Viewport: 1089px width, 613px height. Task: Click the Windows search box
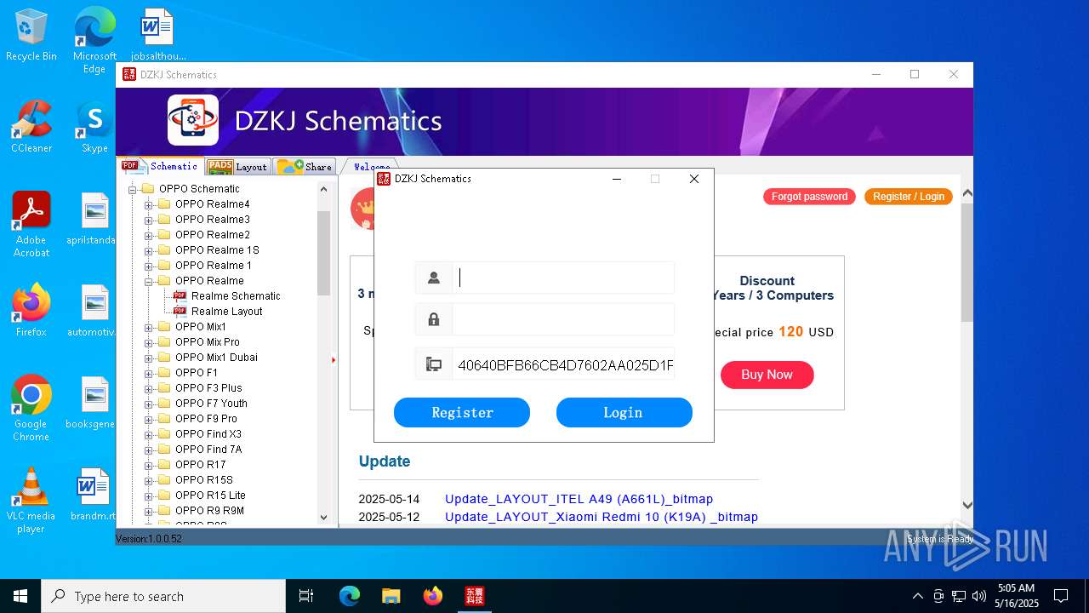pyautogui.click(x=163, y=596)
